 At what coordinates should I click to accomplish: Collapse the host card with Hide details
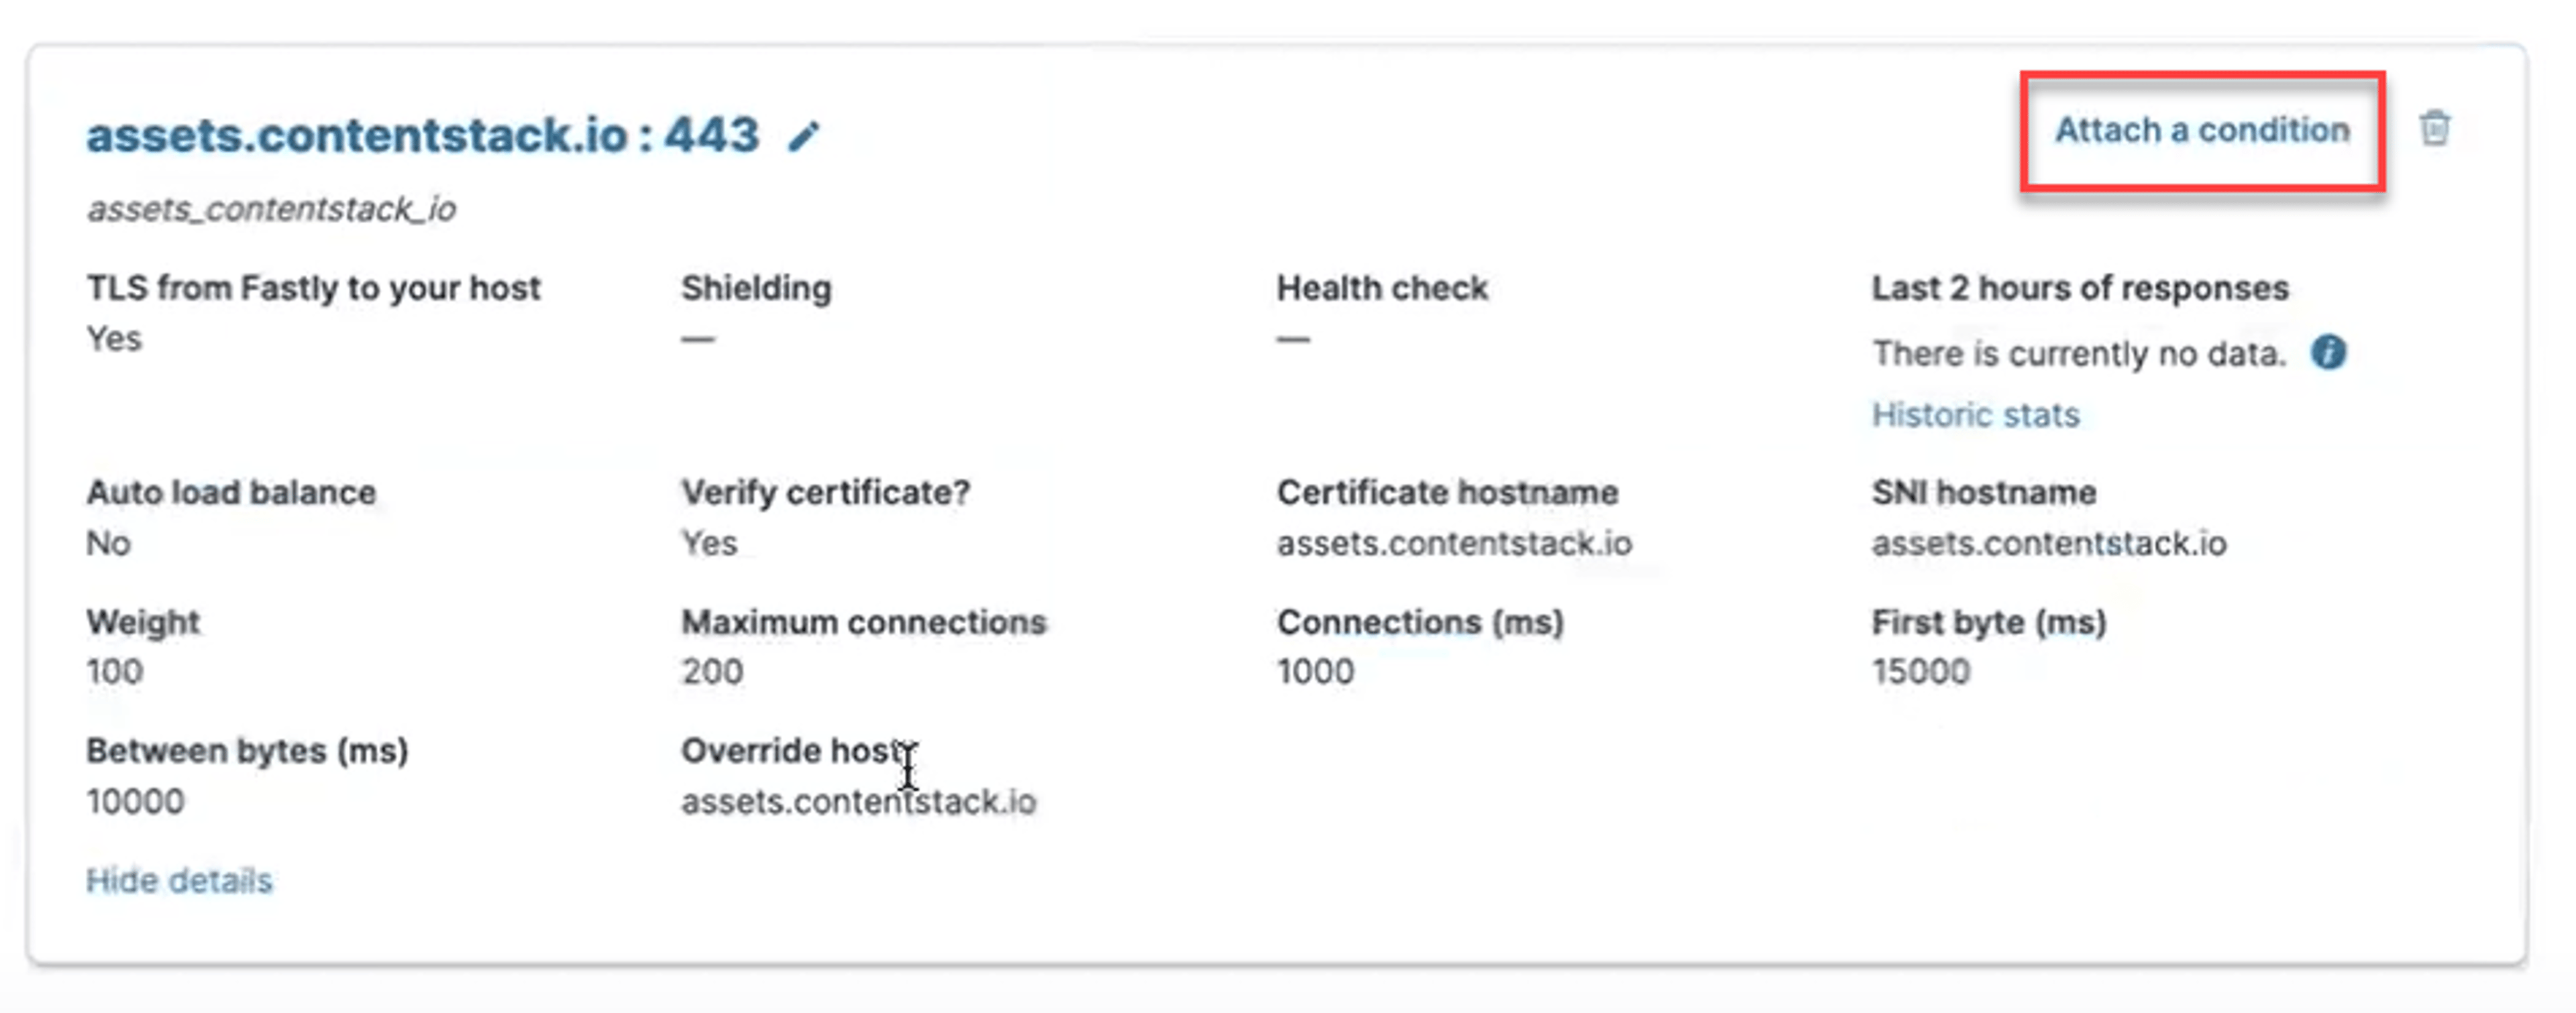click(179, 880)
